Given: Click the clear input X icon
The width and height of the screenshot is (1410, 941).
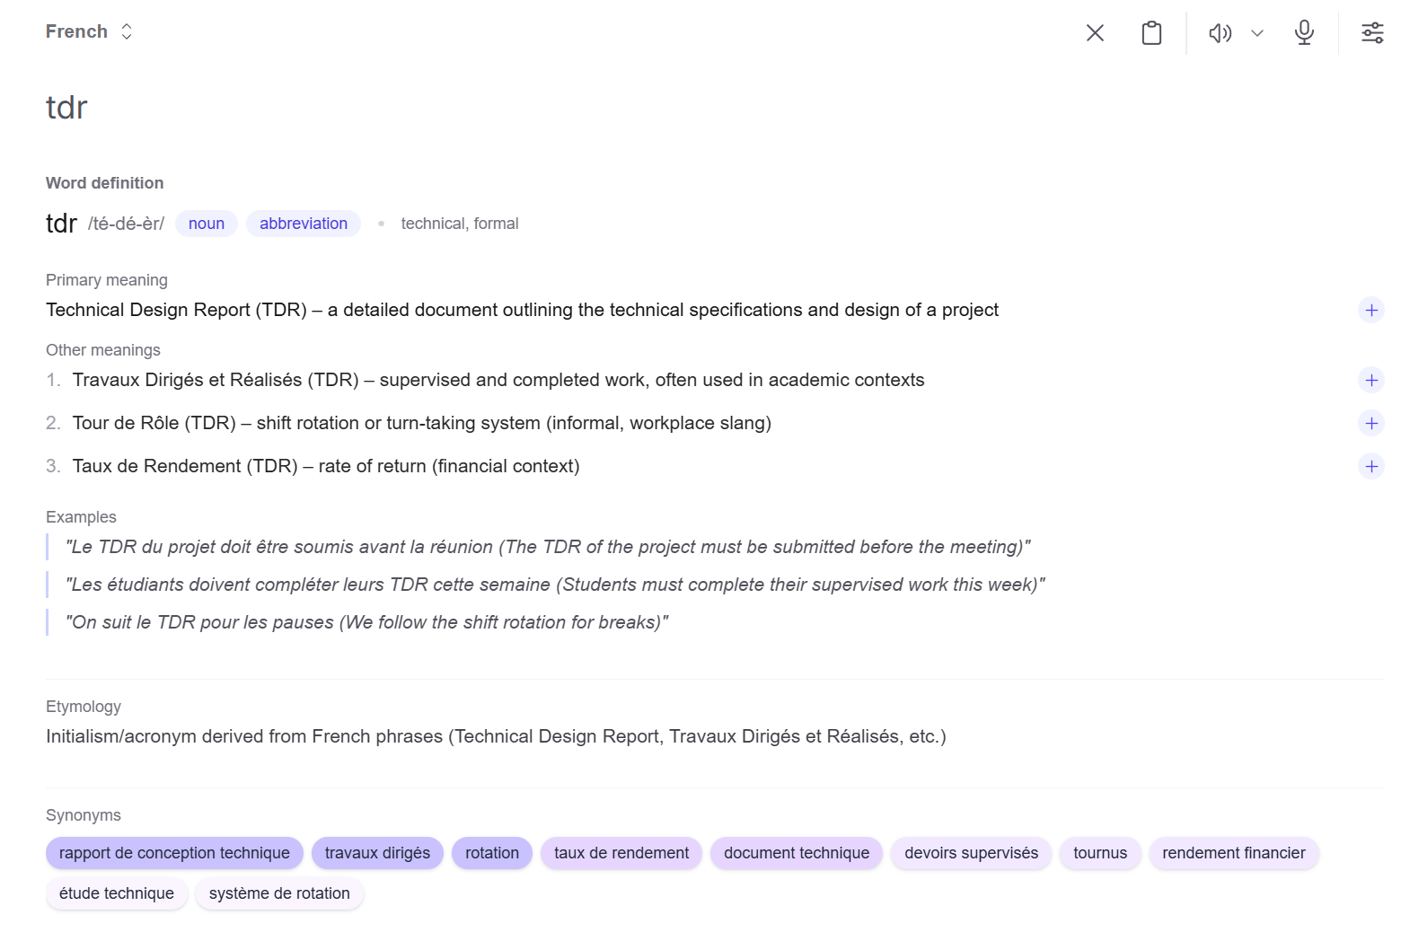Looking at the screenshot, I should [1095, 33].
